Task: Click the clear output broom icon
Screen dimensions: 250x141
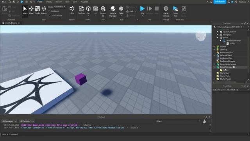Action: [x=204, y=121]
